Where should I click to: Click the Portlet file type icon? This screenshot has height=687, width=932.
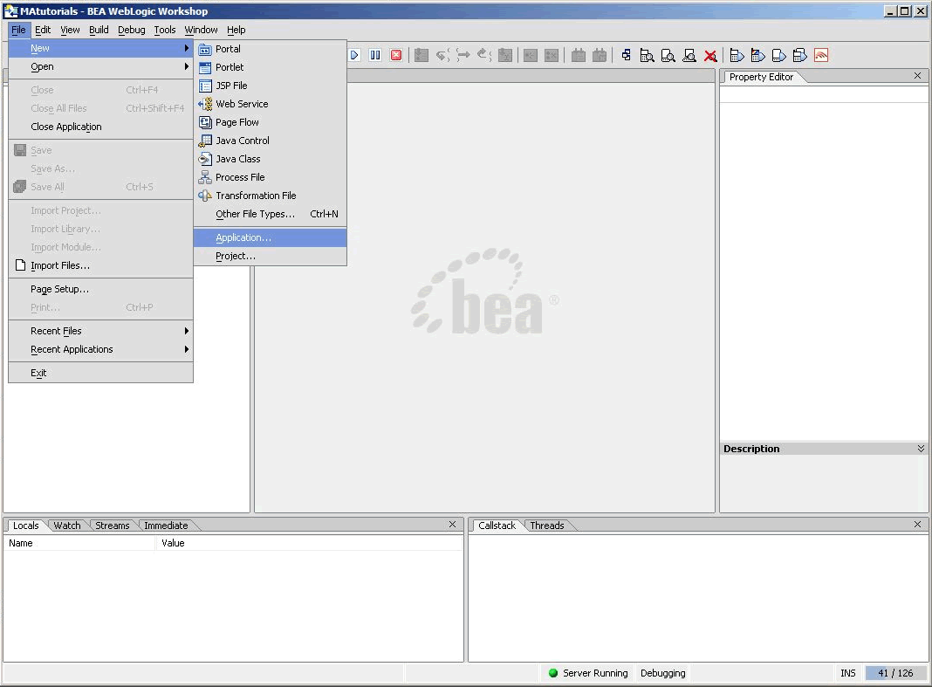pos(205,68)
